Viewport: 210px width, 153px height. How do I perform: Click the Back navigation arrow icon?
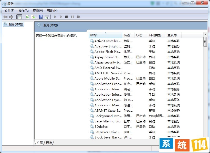(5, 17)
